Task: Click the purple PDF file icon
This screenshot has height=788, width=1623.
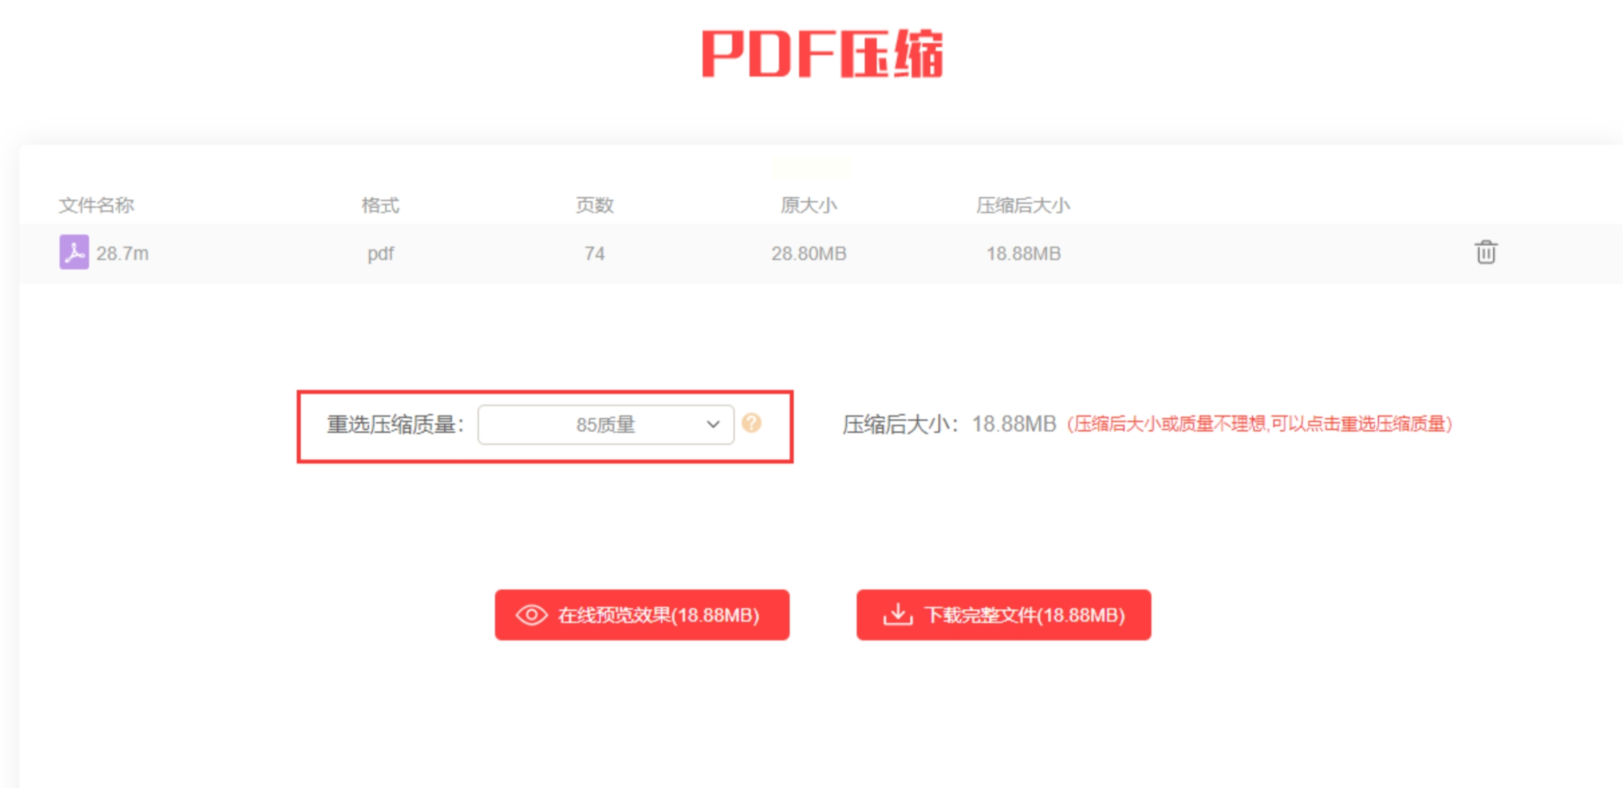Action: [x=74, y=252]
